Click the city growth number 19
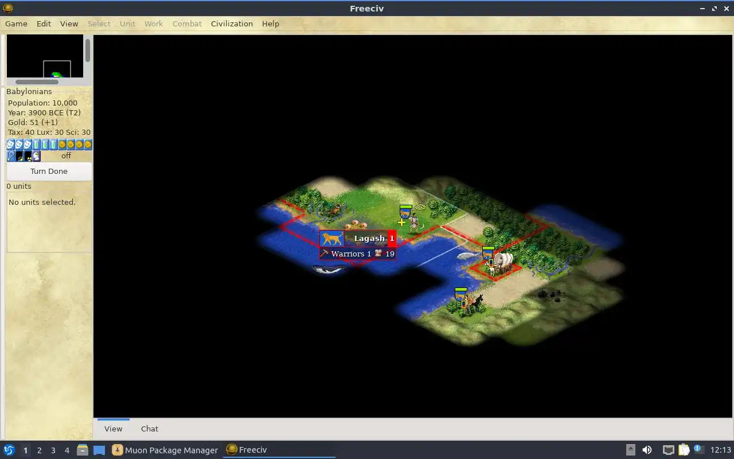 [x=390, y=254]
